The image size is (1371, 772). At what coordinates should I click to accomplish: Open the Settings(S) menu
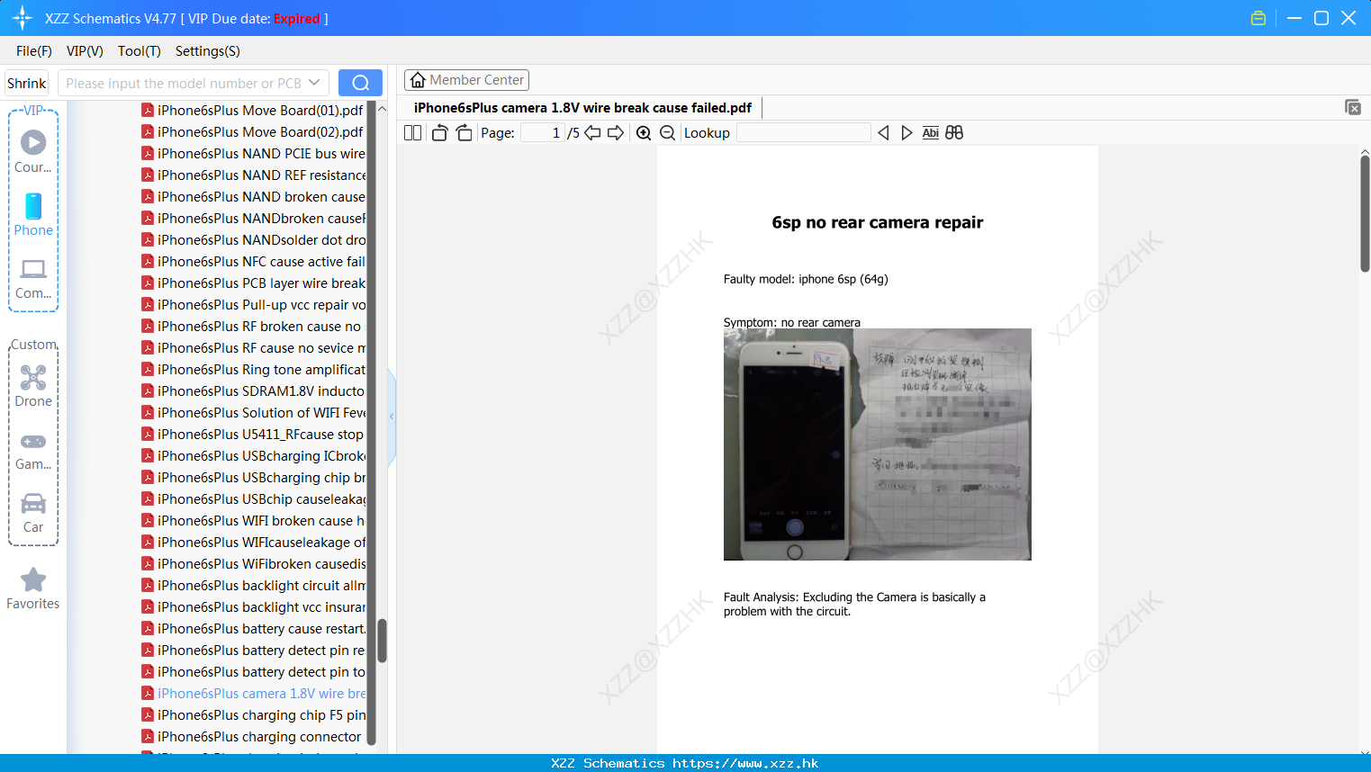pyautogui.click(x=208, y=51)
